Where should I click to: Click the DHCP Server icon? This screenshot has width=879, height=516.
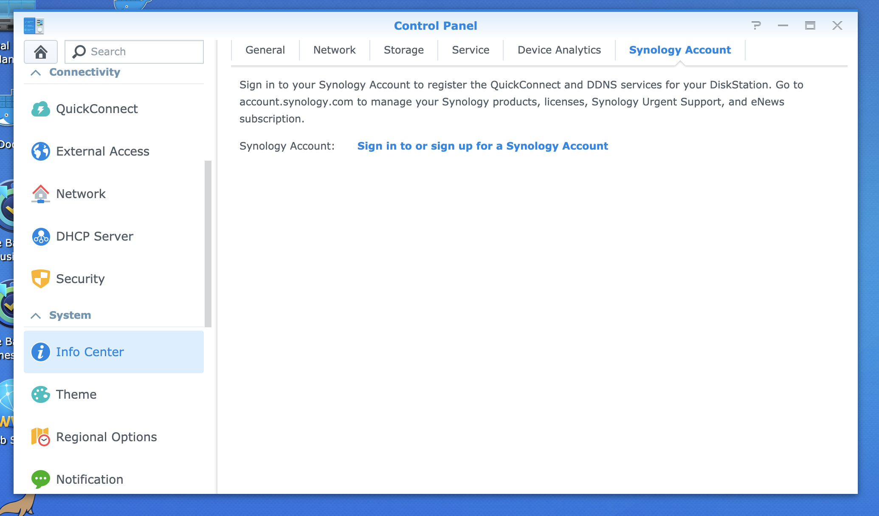[40, 236]
